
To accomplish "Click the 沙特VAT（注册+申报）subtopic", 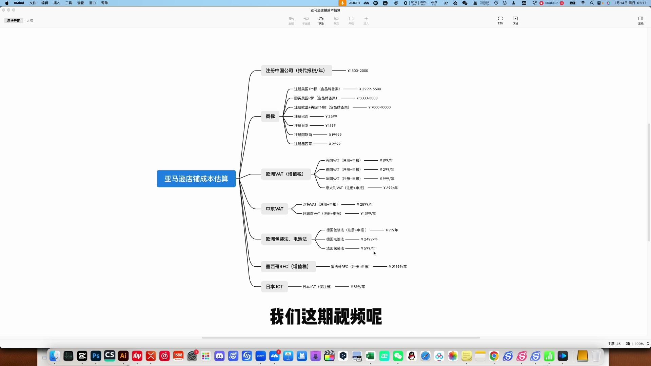I will click(x=320, y=204).
